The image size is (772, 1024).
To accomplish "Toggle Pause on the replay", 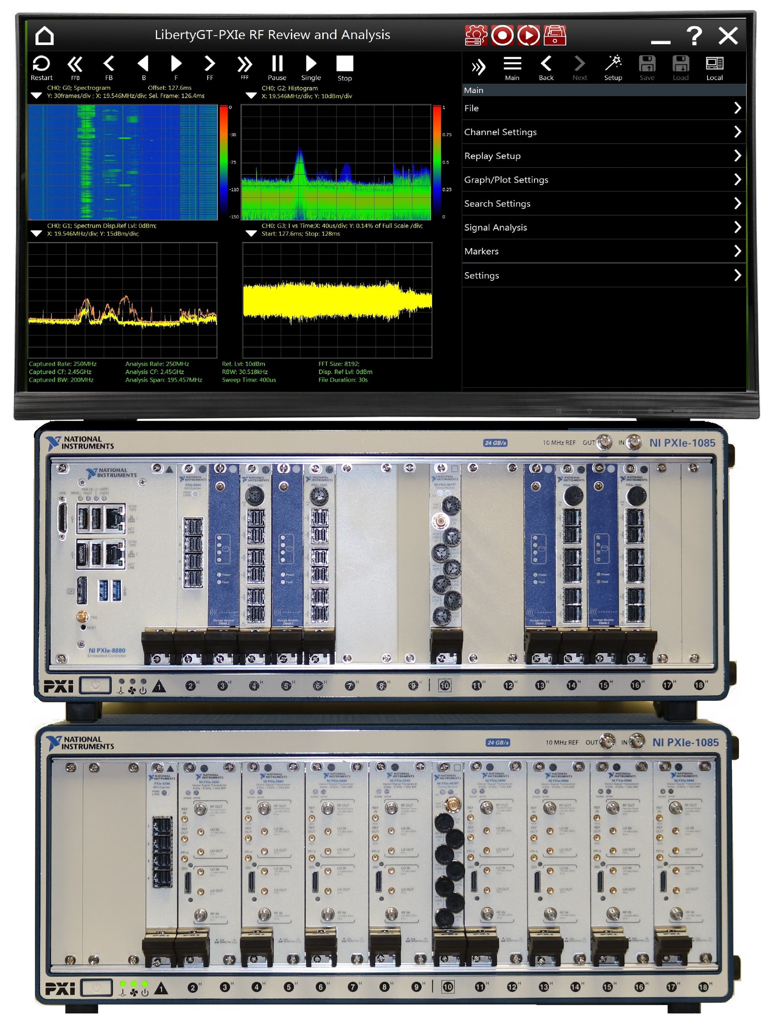I will (x=277, y=65).
